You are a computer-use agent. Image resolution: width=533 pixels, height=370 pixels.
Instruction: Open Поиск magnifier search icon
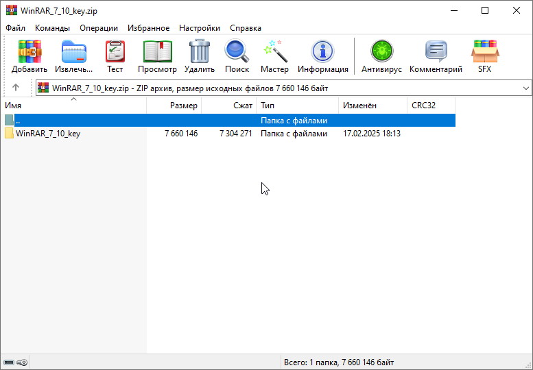pyautogui.click(x=237, y=51)
